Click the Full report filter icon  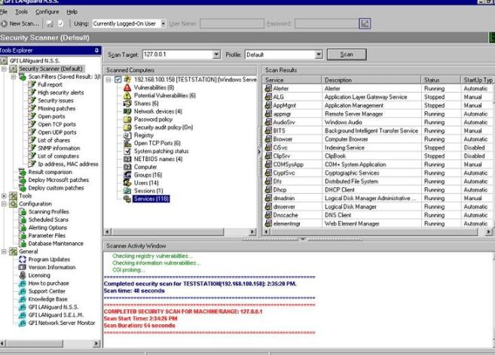click(x=32, y=84)
